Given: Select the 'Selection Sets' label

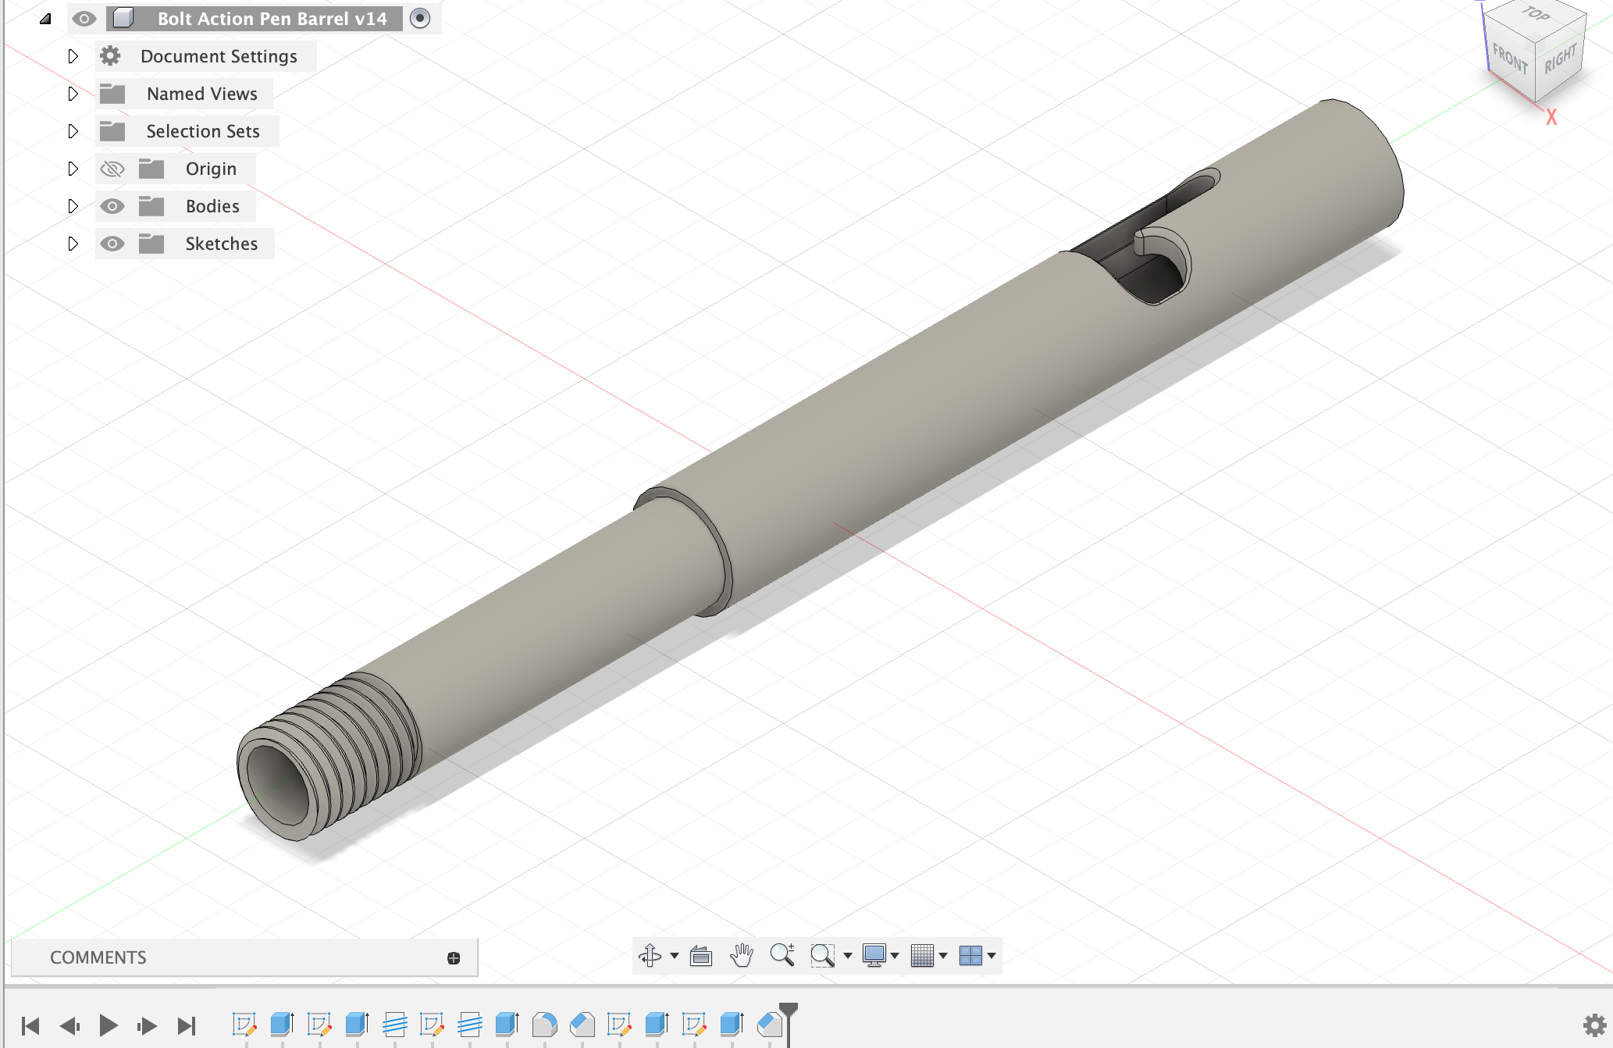Looking at the screenshot, I should coord(203,131).
